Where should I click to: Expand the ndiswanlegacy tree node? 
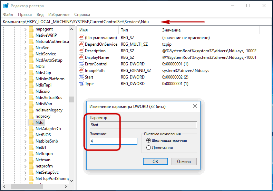tap(26, 110)
